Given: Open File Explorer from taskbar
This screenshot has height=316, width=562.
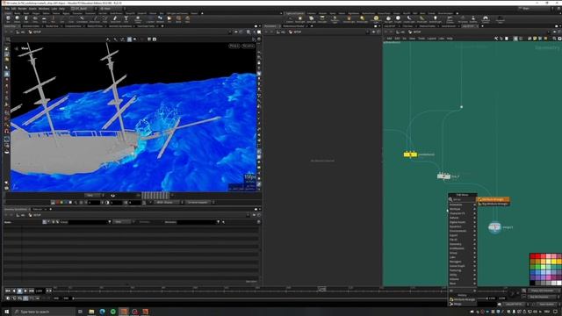Looking at the screenshot, I should 91,312.
